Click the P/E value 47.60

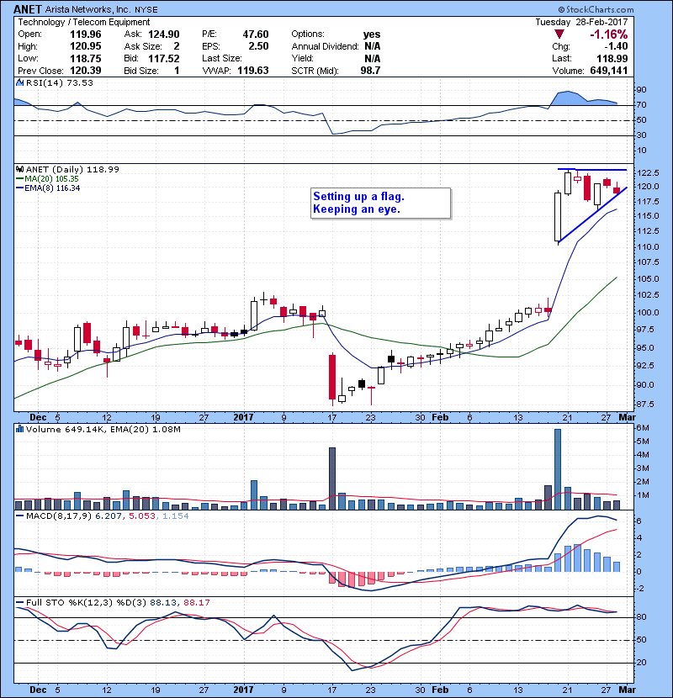click(256, 34)
